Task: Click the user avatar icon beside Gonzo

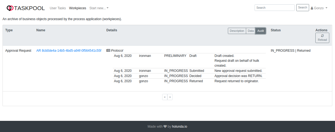Action: tap(312, 8)
